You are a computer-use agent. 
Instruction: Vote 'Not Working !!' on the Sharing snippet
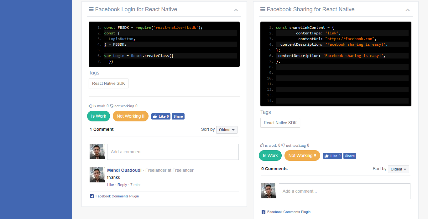[x=302, y=155]
